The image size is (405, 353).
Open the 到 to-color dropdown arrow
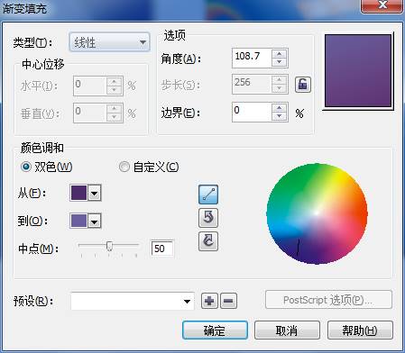click(x=95, y=222)
